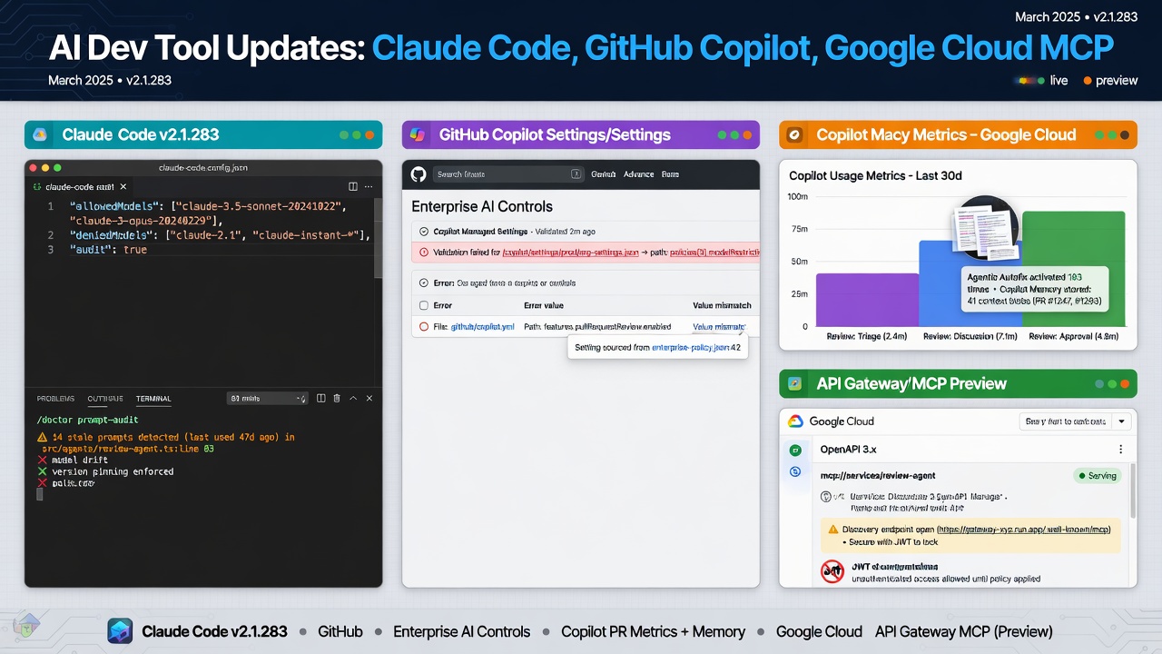Close the terminal panel with X icon
The height and width of the screenshot is (654, 1162).
tap(369, 398)
